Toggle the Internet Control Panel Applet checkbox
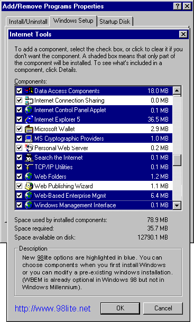This screenshot has height=322, width=194. [20, 110]
